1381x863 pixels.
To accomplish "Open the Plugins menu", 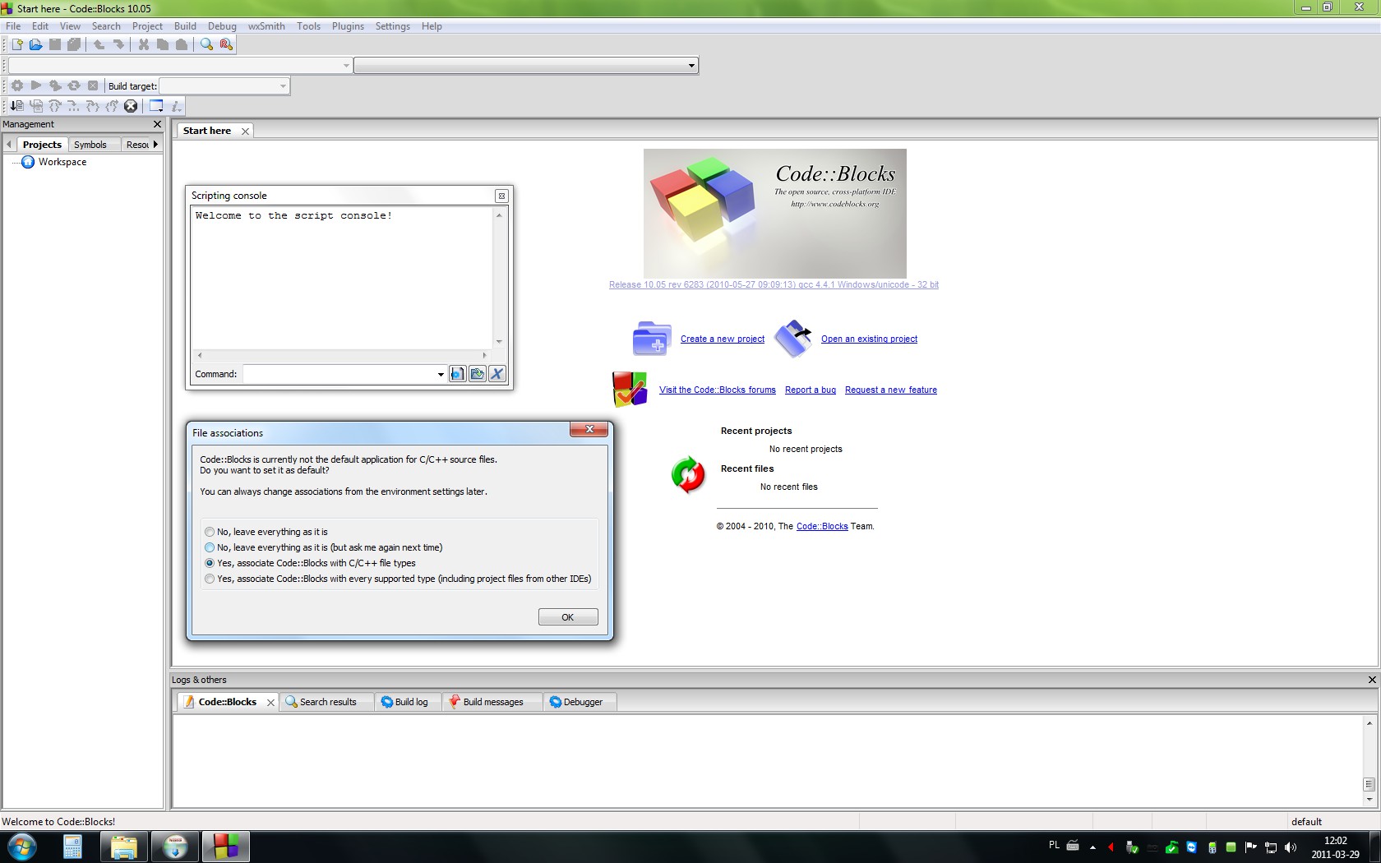I will [348, 26].
